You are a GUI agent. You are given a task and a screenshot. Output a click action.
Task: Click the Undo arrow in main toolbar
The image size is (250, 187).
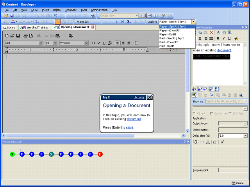(x=55, y=16)
